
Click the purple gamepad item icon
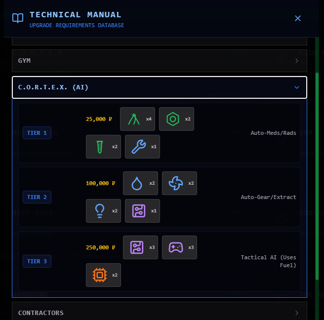coord(175,247)
